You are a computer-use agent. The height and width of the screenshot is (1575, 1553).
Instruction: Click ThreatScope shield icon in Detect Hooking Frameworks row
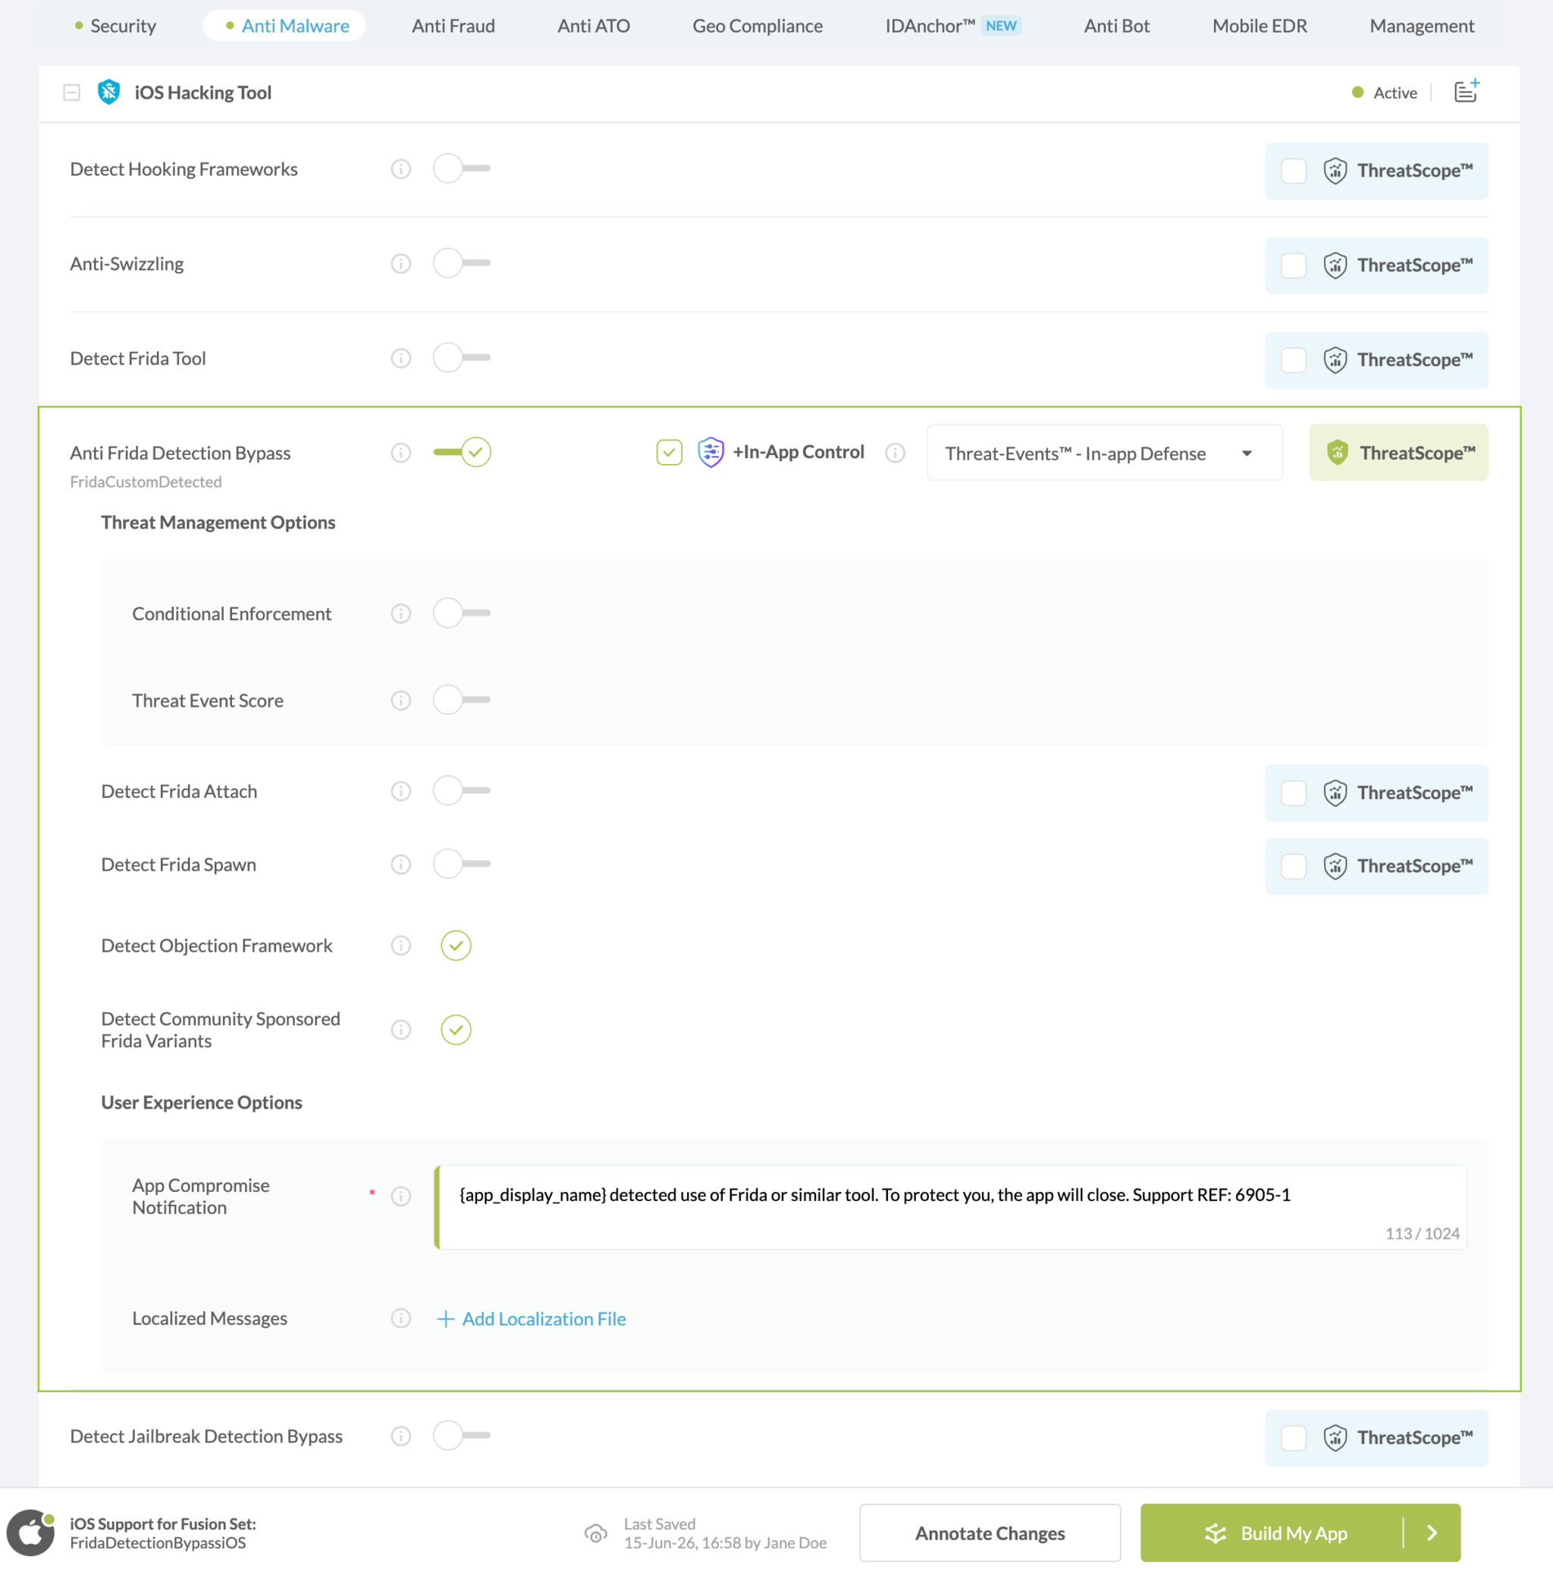(1335, 171)
